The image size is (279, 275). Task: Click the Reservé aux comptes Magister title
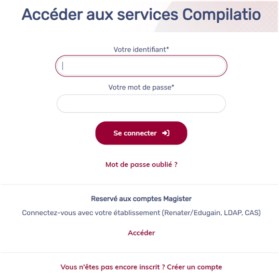point(141,199)
